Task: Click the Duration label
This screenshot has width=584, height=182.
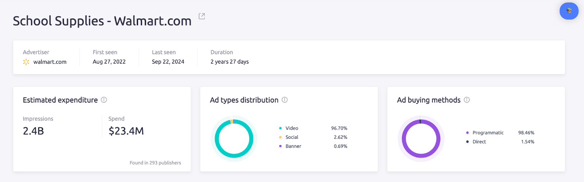Action: (222, 52)
